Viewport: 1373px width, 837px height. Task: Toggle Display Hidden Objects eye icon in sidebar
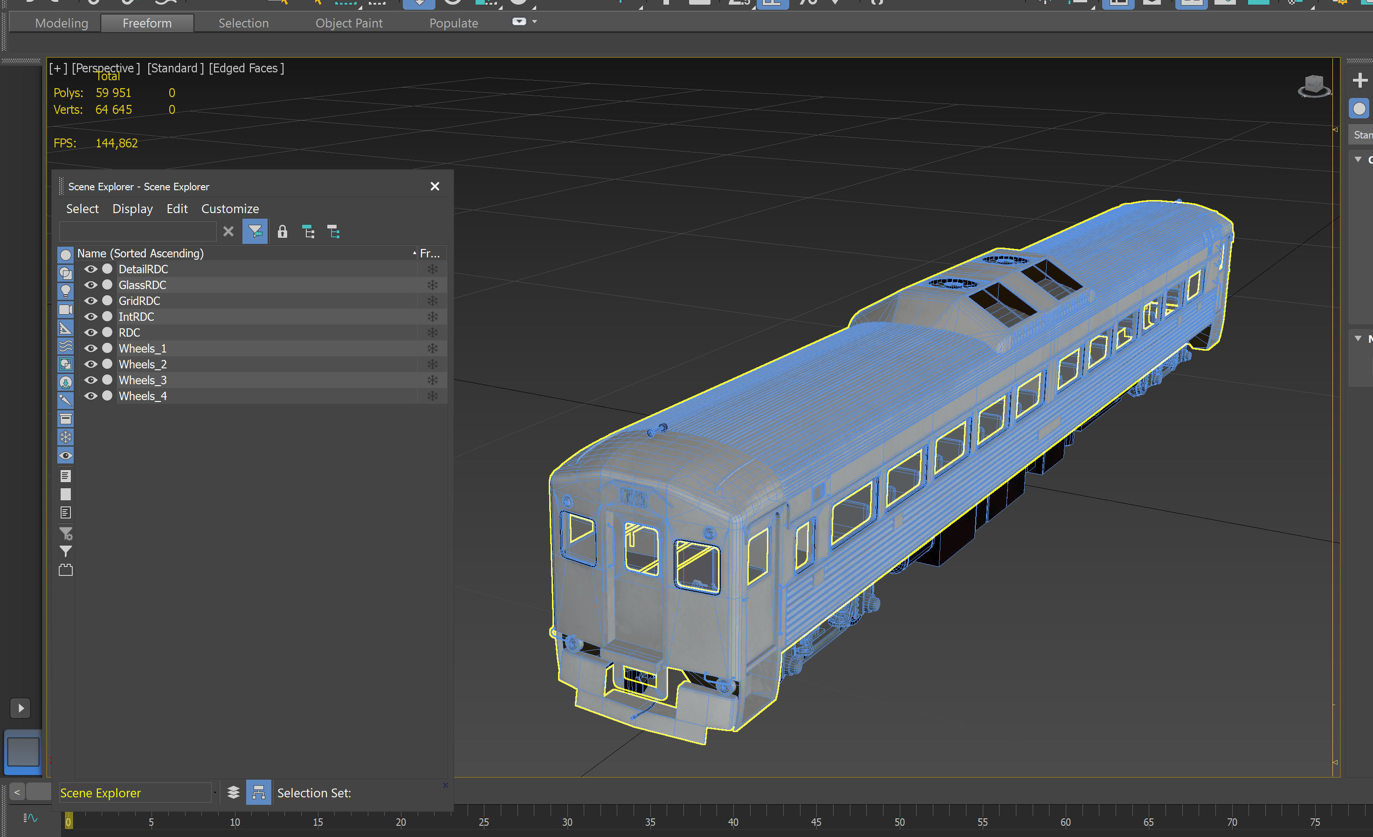66,456
